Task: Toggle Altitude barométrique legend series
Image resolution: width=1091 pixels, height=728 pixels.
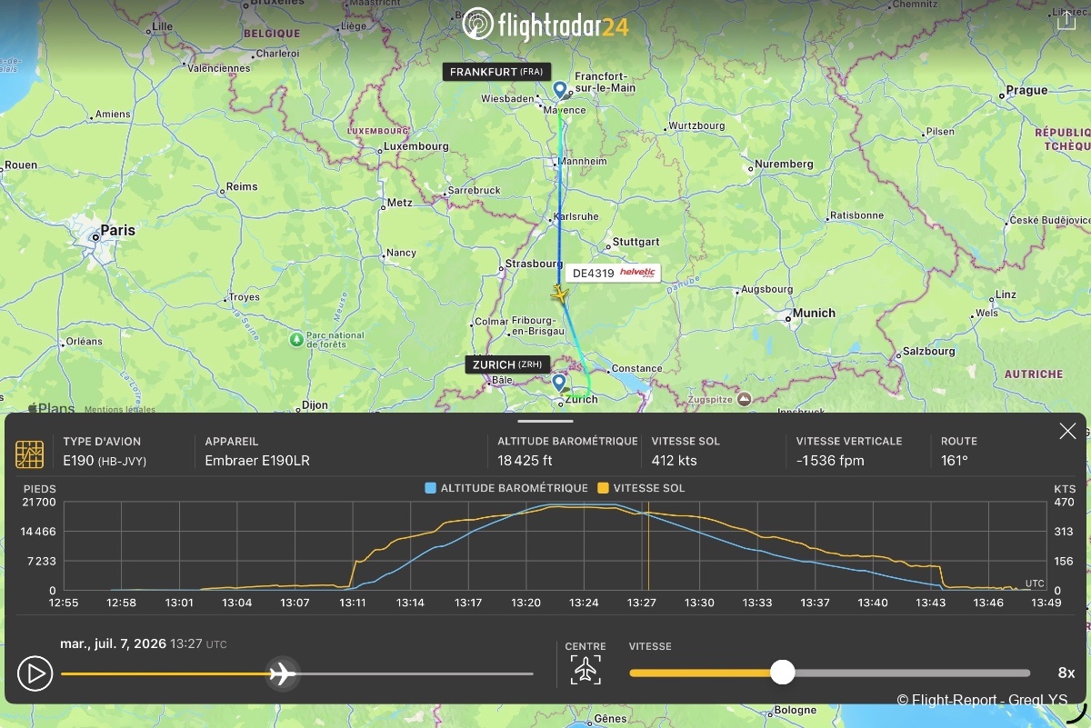Action: click(506, 488)
